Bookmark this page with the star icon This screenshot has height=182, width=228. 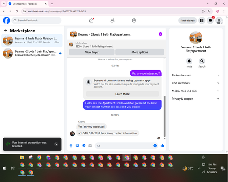209,11
